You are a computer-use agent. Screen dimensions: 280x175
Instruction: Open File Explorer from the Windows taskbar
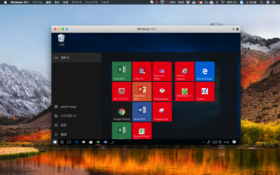click(84, 142)
